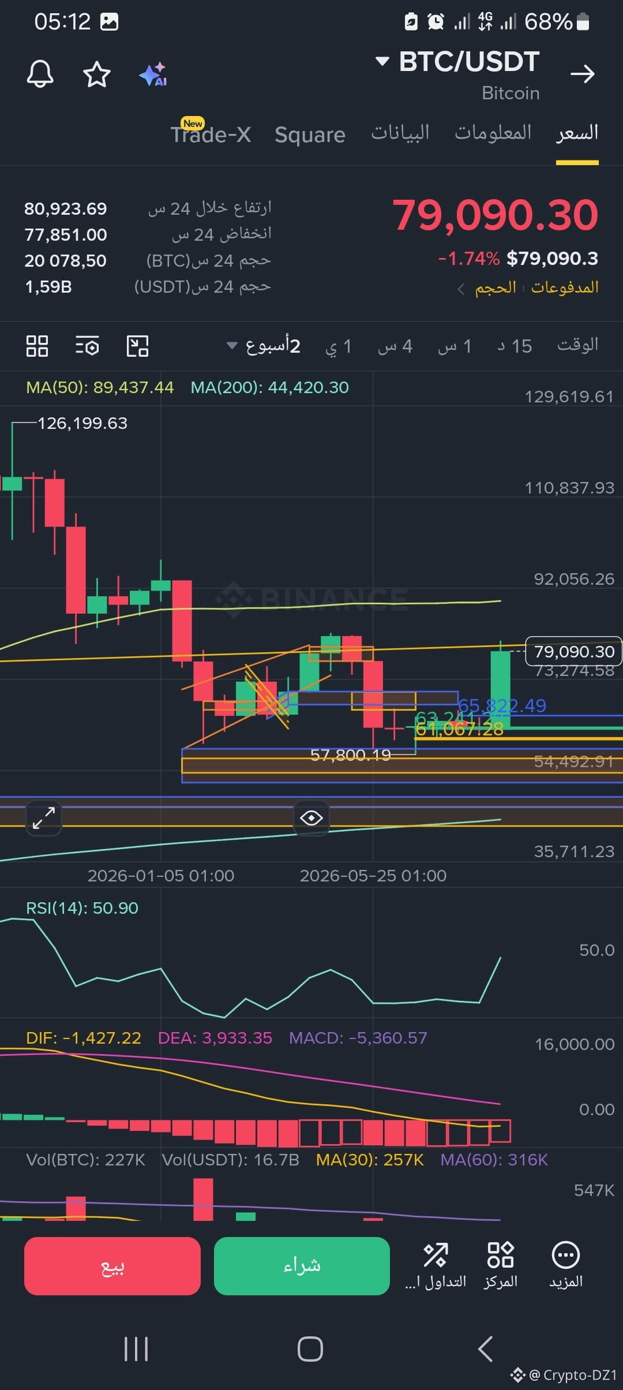
Task: Select the 15 د timeframe
Action: click(x=515, y=346)
